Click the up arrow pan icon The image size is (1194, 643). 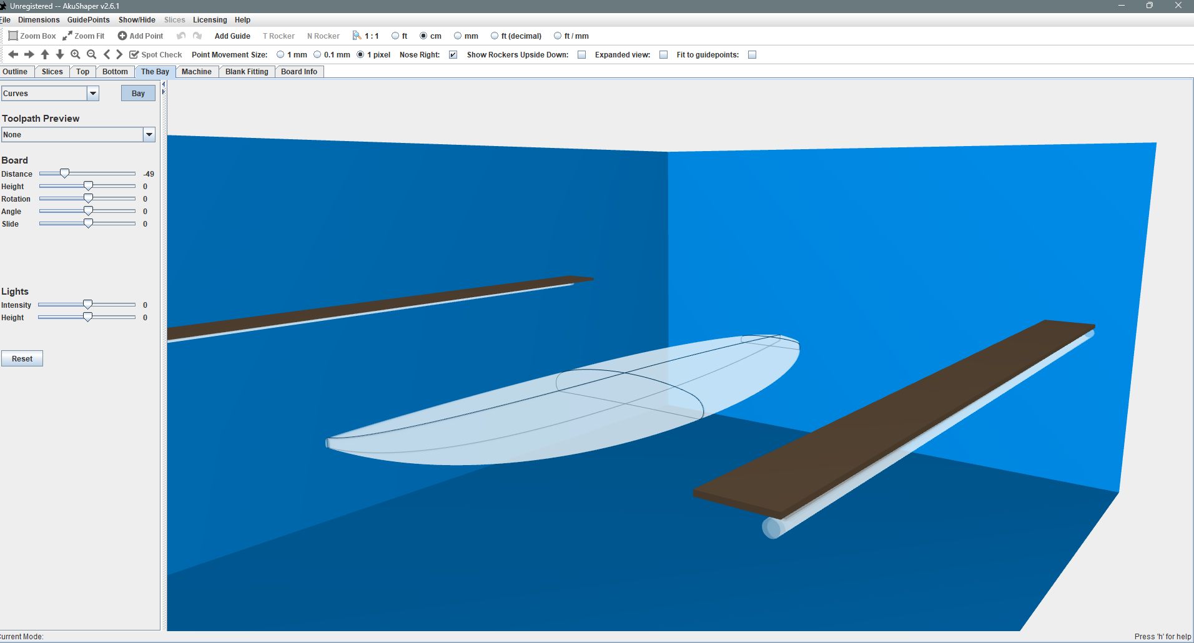45,55
